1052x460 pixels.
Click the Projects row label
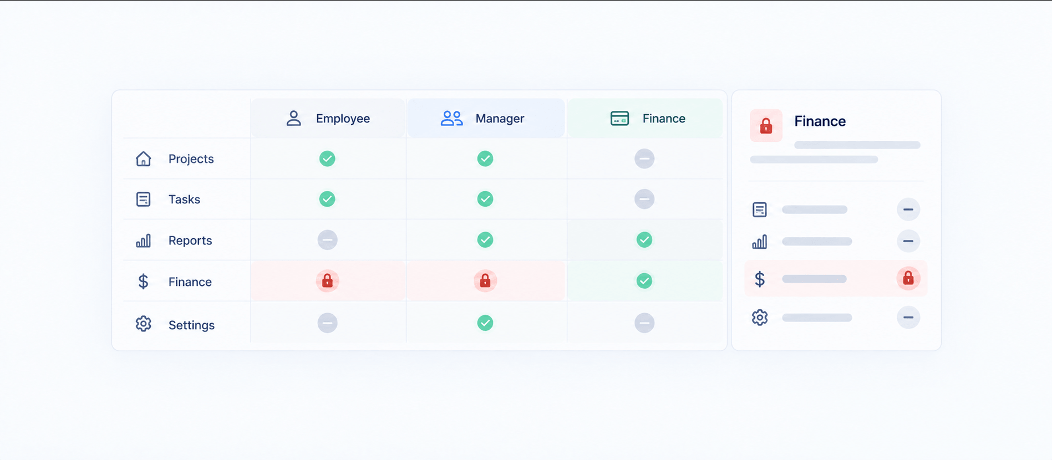[191, 159]
